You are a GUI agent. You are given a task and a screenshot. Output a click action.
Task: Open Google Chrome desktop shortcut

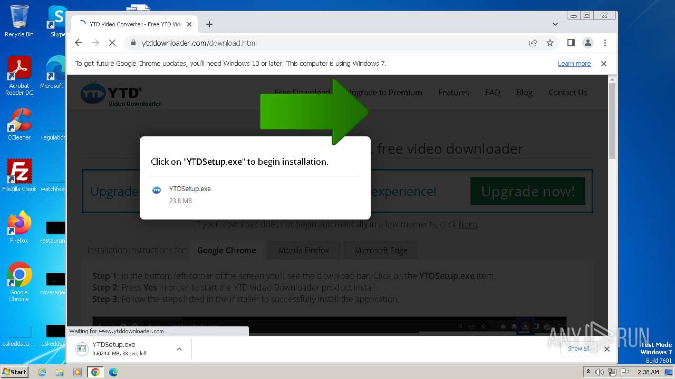pos(19,282)
